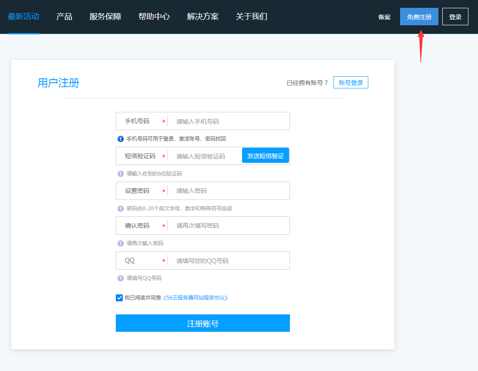This screenshot has width=478, height=371.
Task: Click the blue info icon under phone field
Action: (121, 139)
